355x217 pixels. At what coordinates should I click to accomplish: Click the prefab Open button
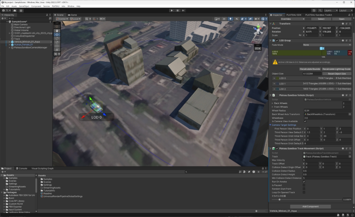tap(342, 19)
